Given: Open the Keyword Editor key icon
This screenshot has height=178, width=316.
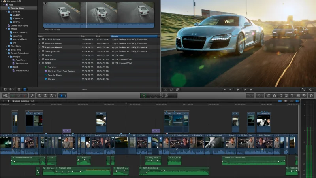Looking at the screenshot, I should pyautogui.click(x=32, y=96).
